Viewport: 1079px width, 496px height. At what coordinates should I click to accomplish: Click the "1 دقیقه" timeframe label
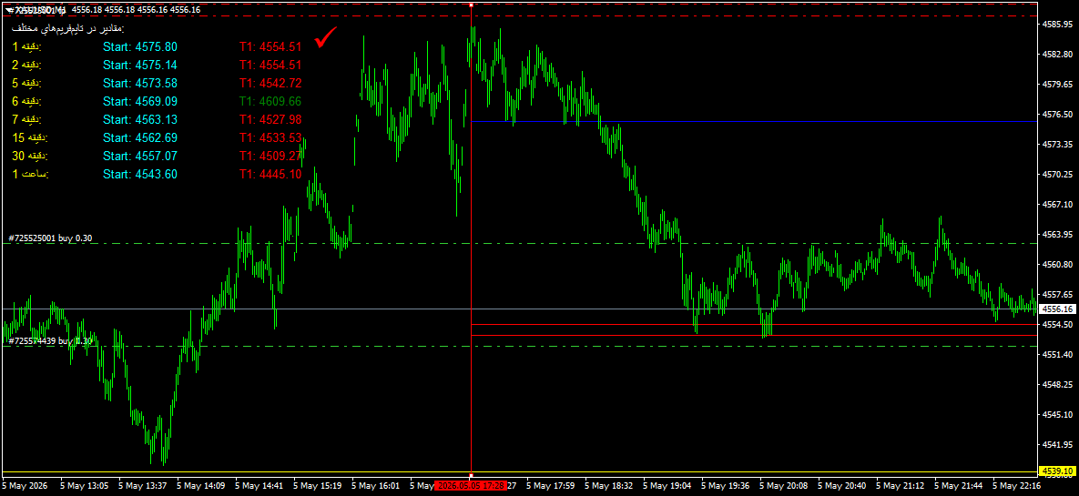tap(26, 46)
